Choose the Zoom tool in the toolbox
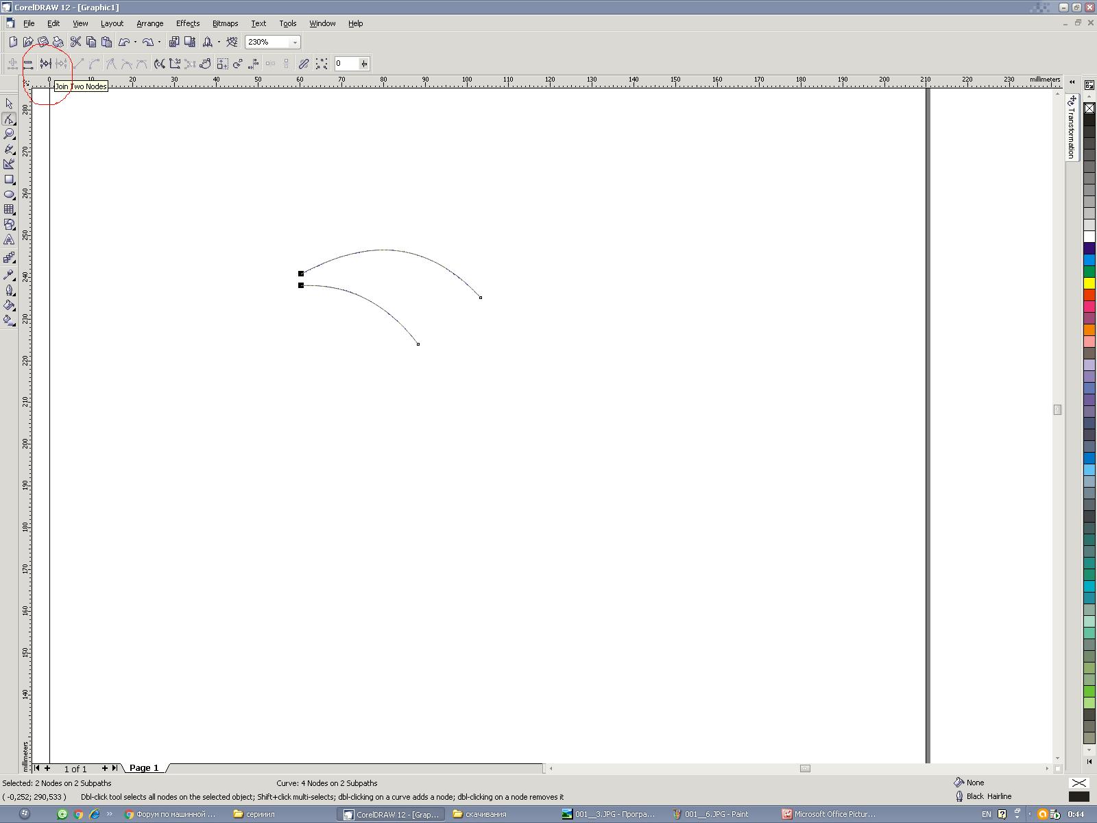 pos(10,134)
